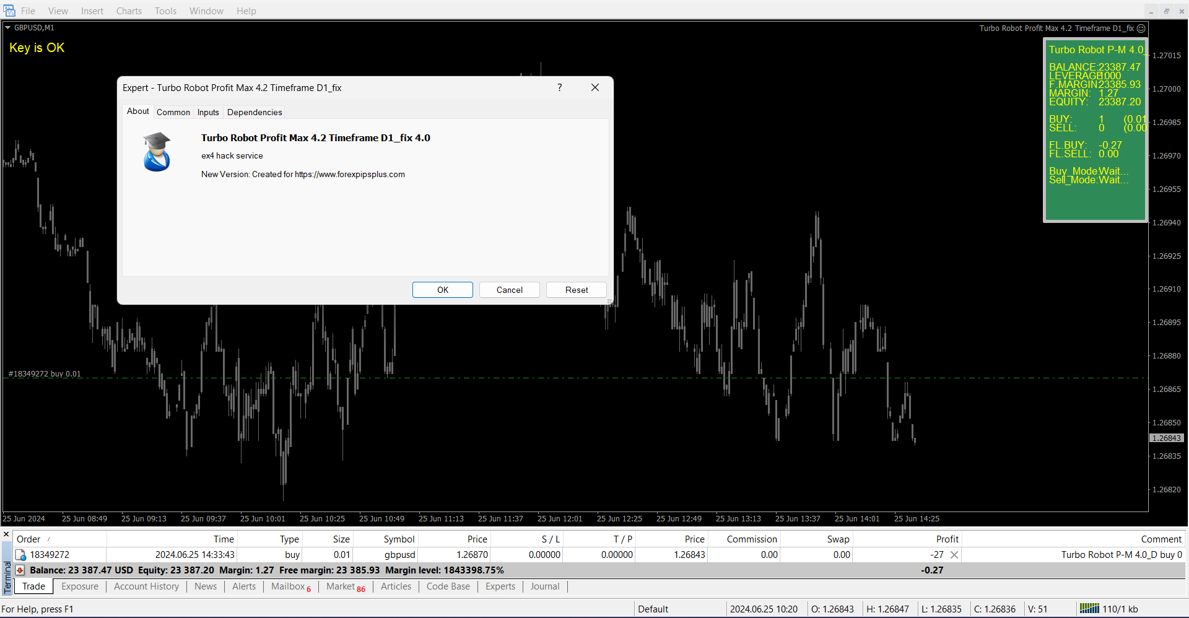Viewport: 1189px width, 618px height.
Task: Expand the GBPUSD,M1 chart dropdown arrow
Action: click(x=8, y=28)
